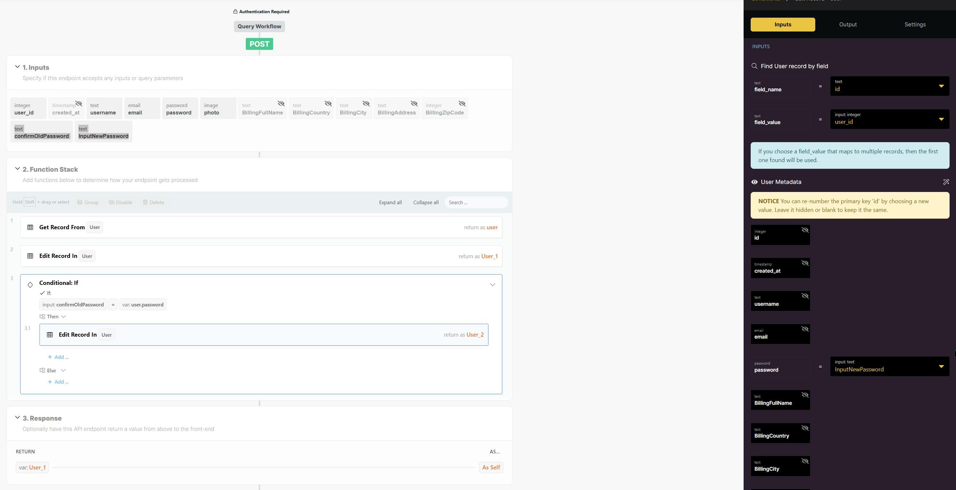Click Expand all in function stack
Viewport: 956px width, 490px height.
pyautogui.click(x=390, y=202)
